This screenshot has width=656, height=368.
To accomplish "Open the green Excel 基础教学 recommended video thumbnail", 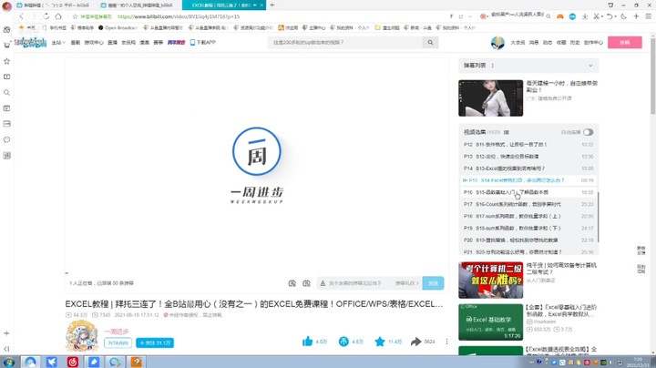I will [490, 322].
